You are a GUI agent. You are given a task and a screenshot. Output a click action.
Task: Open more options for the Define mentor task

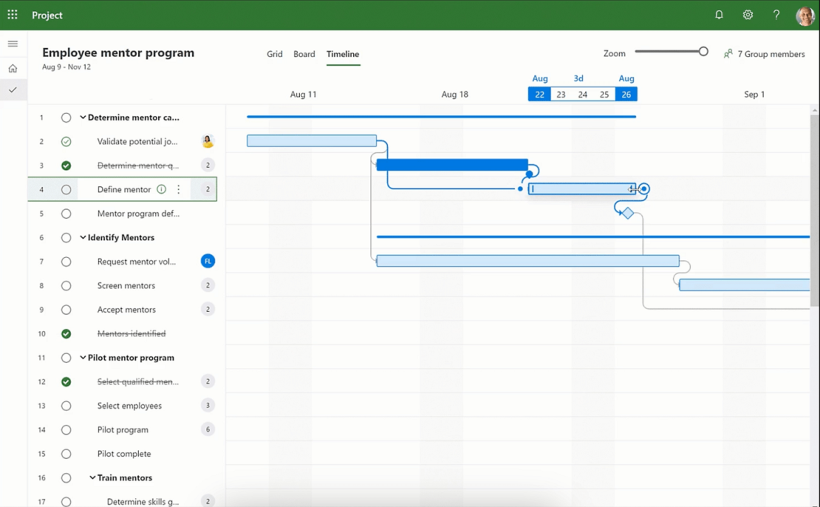(x=177, y=189)
